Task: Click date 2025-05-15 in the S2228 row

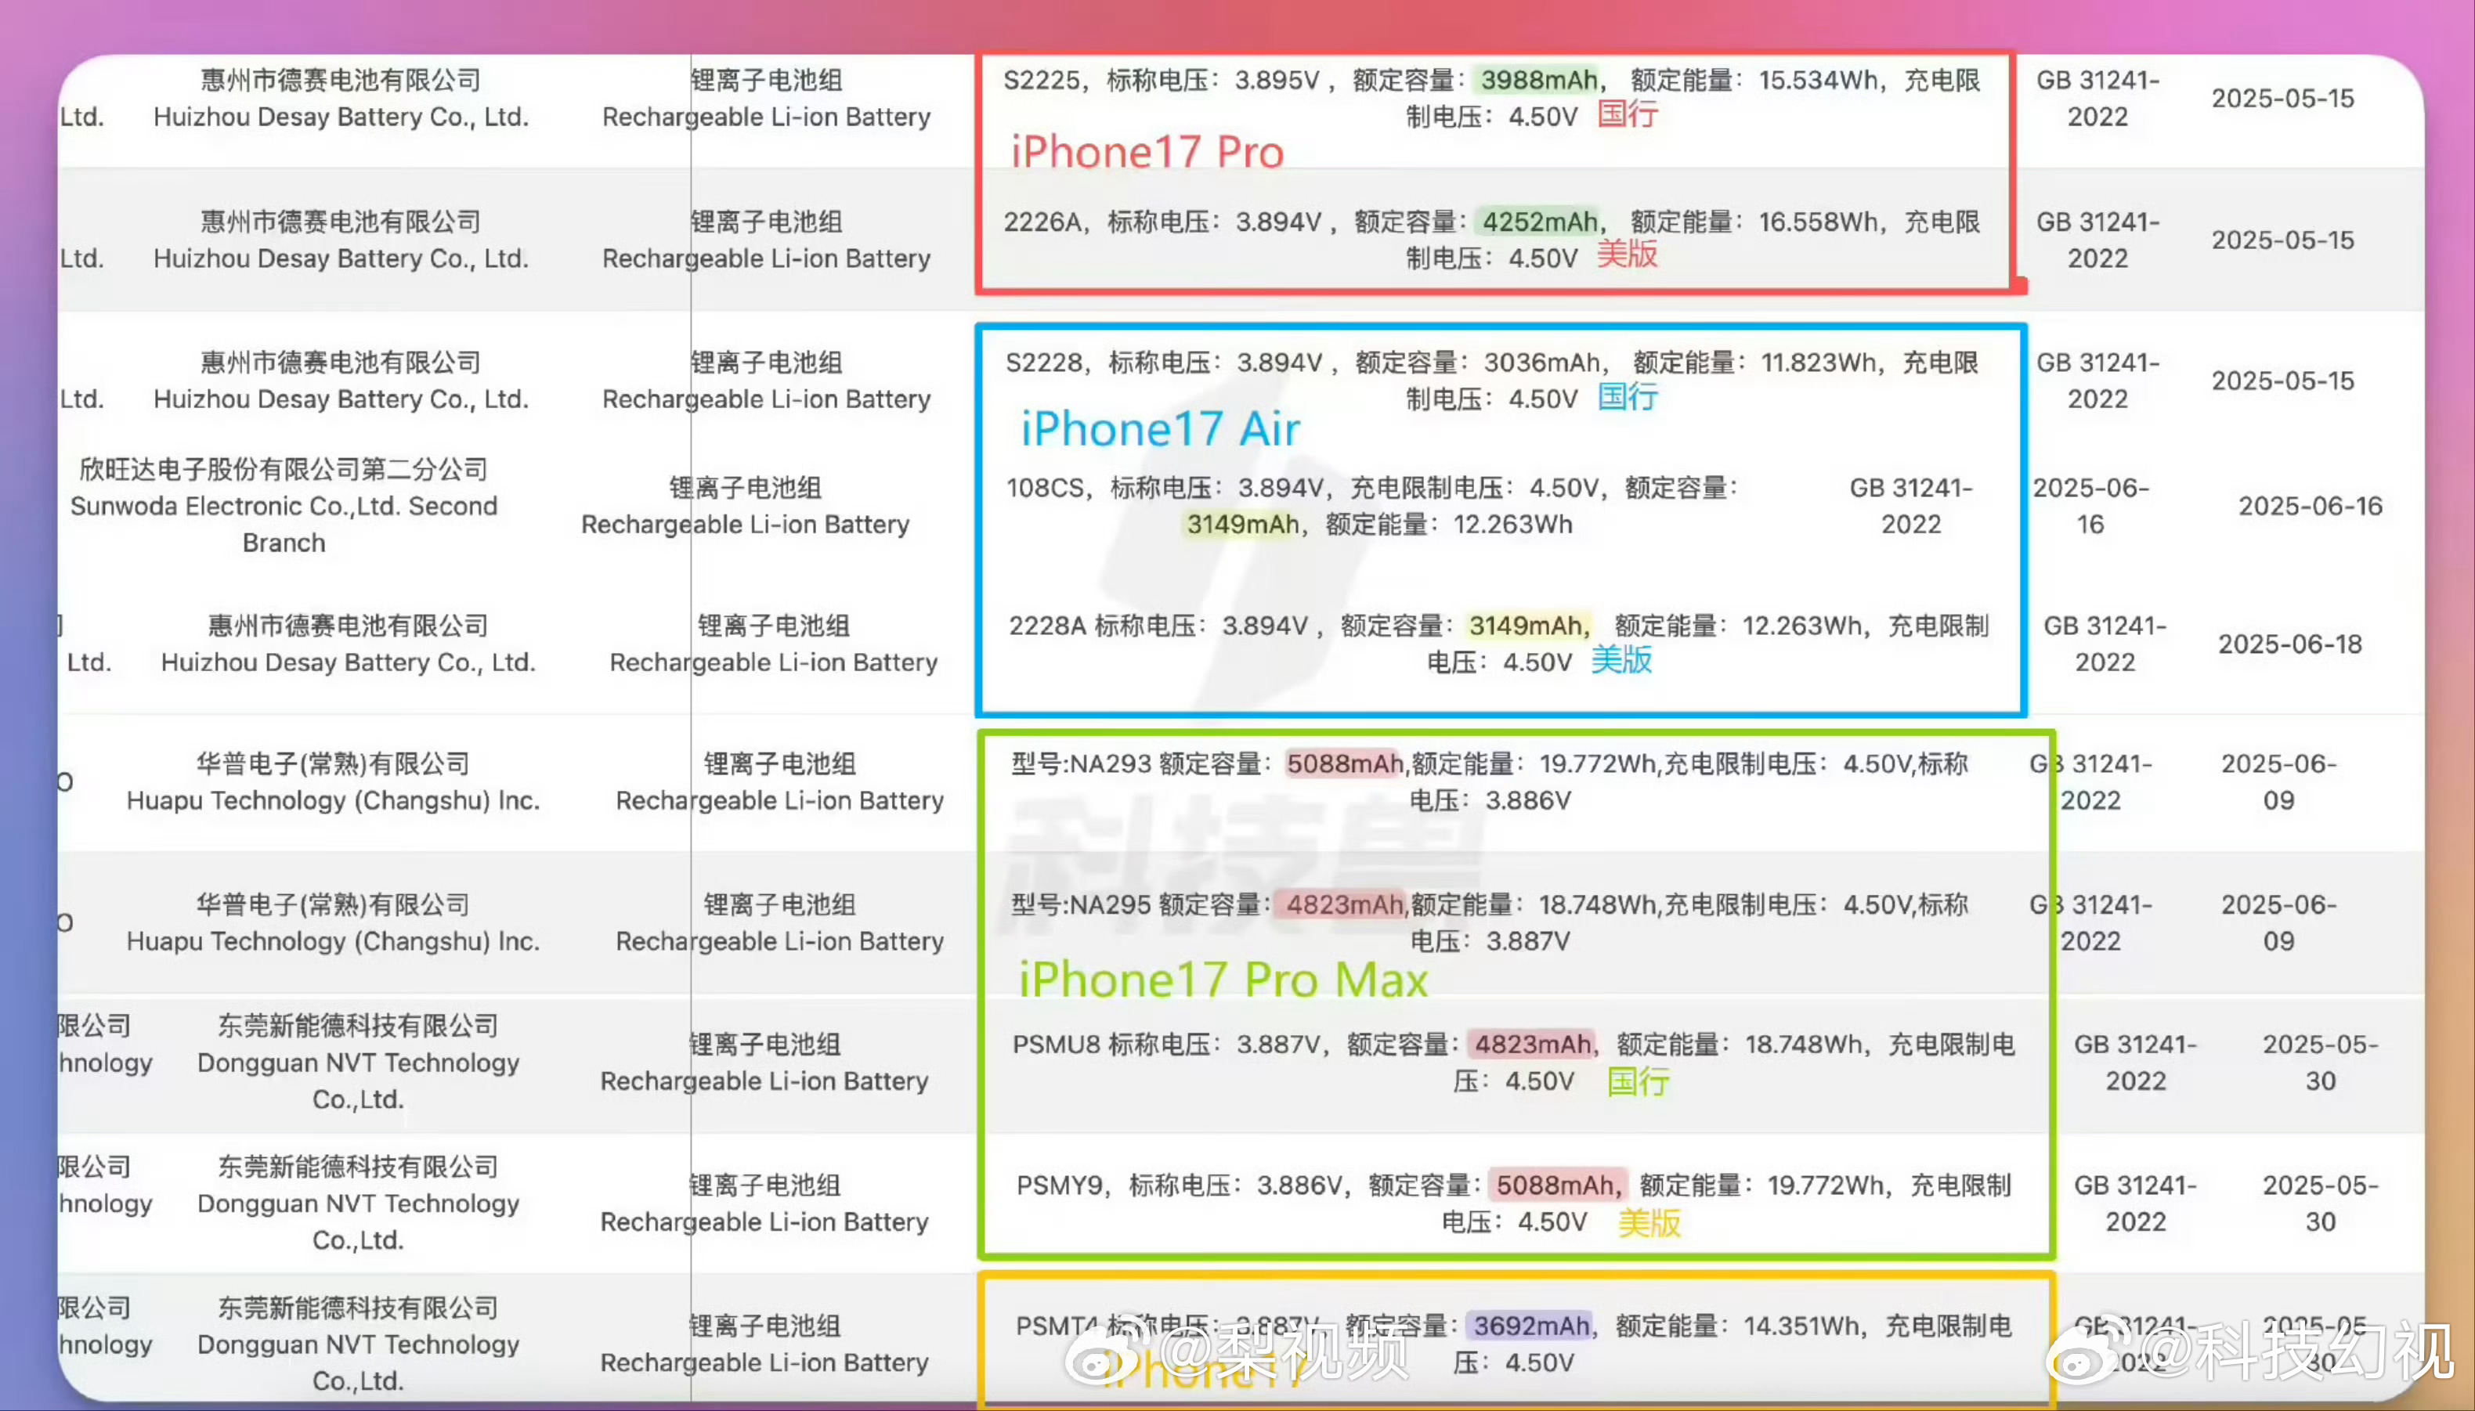Action: tap(2282, 381)
